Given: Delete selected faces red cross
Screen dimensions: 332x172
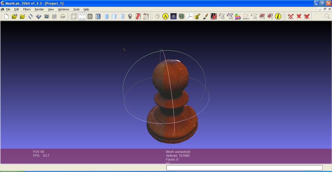Looking at the screenshot, I should pos(299,16).
